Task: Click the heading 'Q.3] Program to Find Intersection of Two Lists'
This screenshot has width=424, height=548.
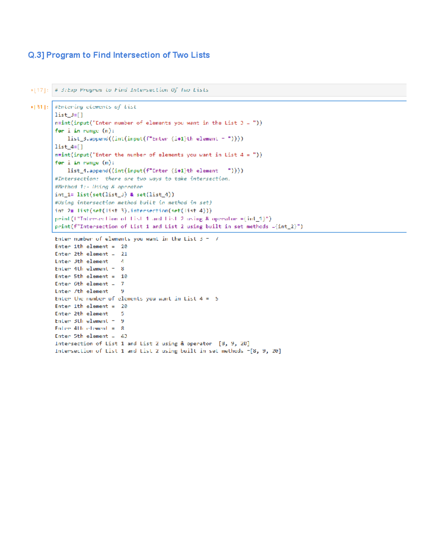Action: pyautogui.click(x=119, y=55)
